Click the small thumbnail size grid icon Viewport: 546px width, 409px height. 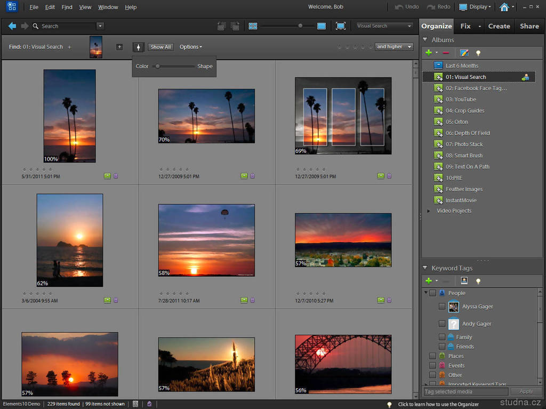point(253,26)
